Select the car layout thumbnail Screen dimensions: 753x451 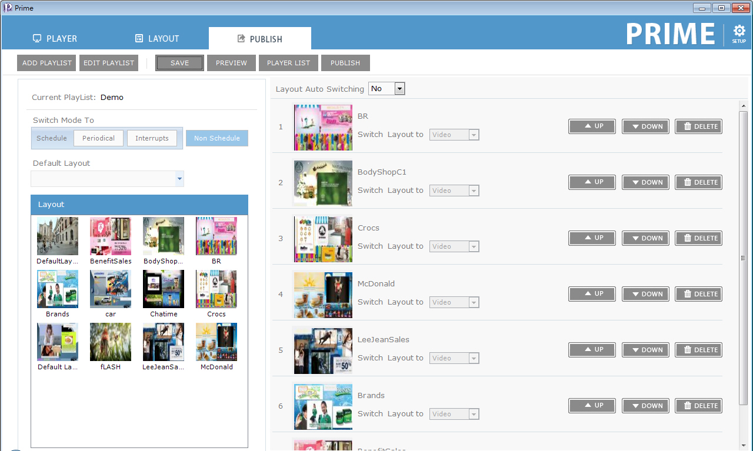[x=111, y=289]
